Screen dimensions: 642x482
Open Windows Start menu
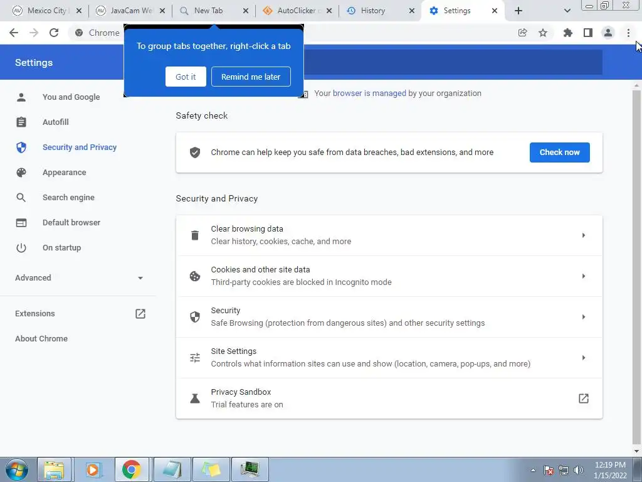pos(16,469)
